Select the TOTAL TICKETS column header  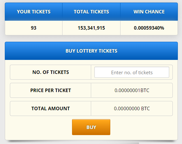click(91, 11)
